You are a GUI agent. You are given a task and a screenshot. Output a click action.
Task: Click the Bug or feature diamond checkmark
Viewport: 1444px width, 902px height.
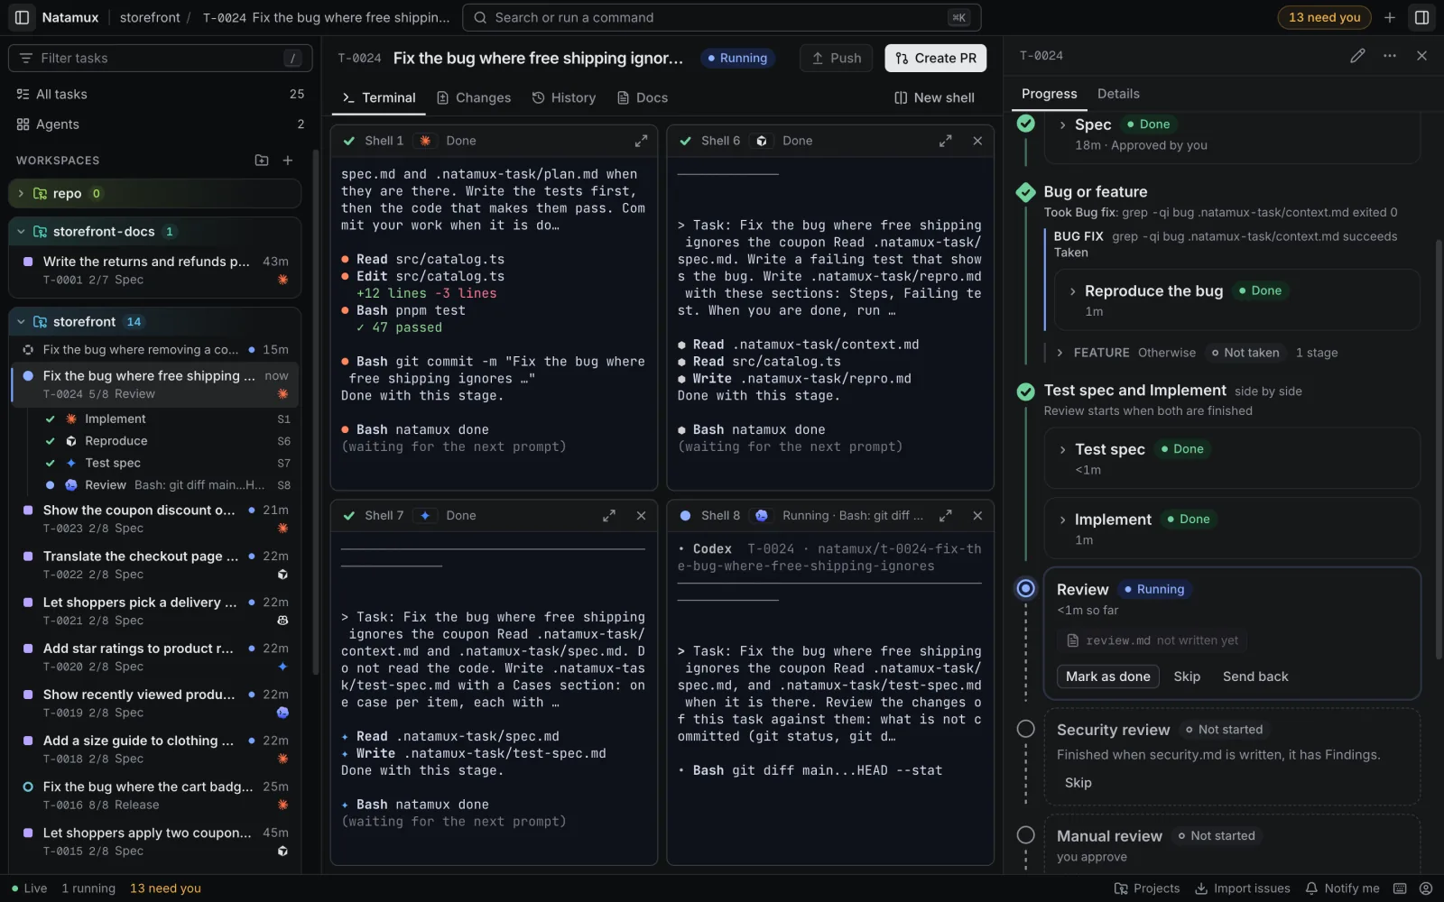(1026, 192)
